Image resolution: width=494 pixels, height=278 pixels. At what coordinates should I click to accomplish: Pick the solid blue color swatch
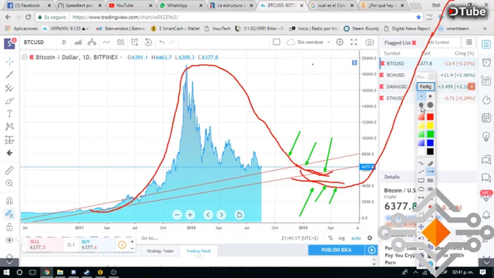tap(430, 143)
